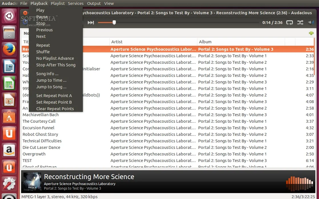This screenshot has height=199, width=319.
Task: Toggle No Playlist Advance option
Action: click(55, 58)
